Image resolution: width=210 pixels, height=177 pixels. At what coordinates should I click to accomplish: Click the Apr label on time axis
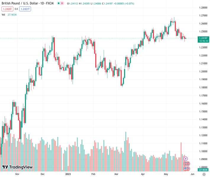click(x=143, y=174)
